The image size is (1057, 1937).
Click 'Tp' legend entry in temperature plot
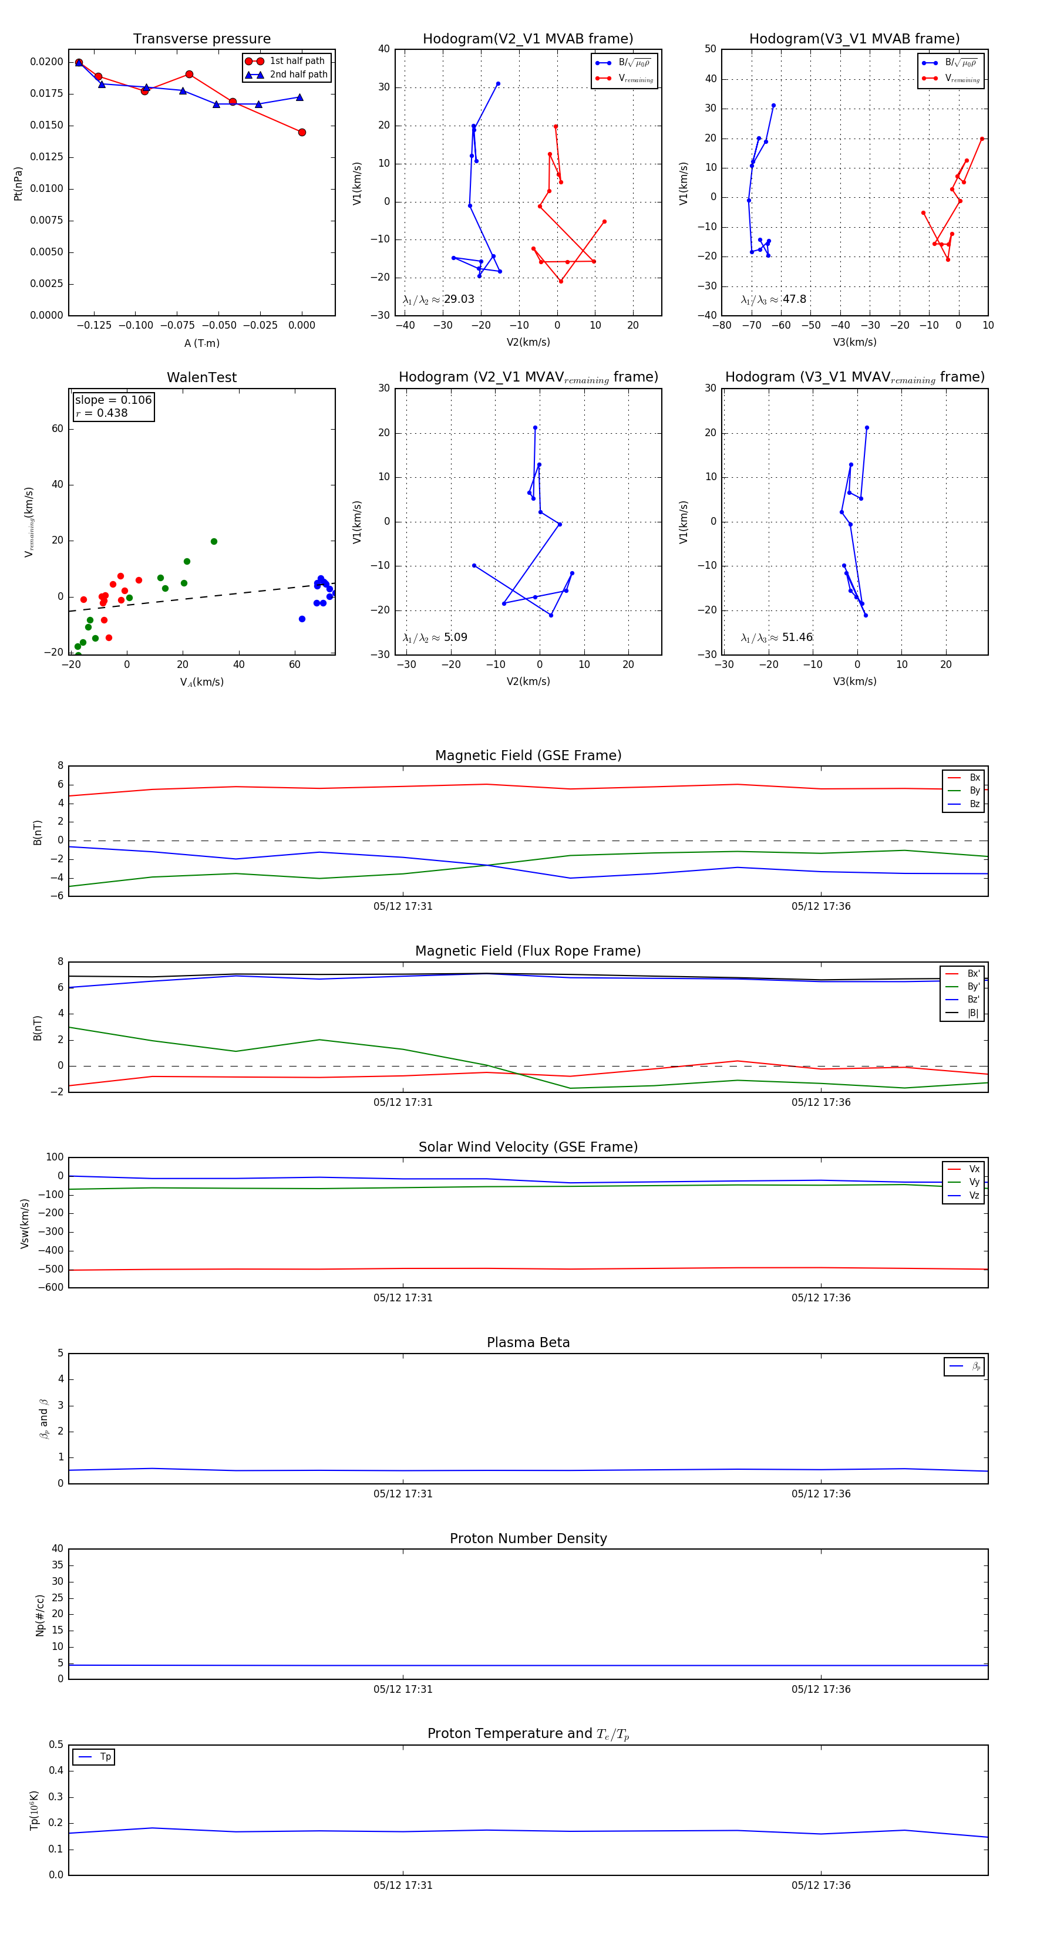point(94,1757)
